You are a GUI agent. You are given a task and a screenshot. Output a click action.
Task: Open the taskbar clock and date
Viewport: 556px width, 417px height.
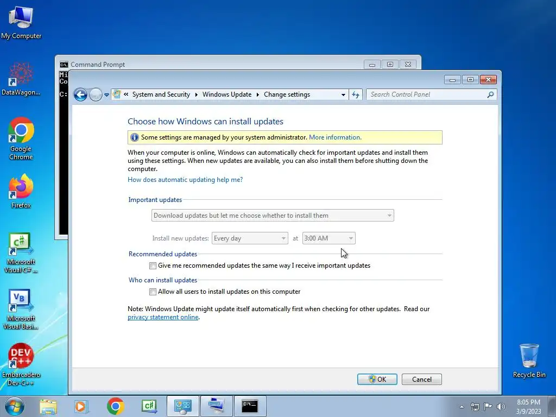[528, 407]
